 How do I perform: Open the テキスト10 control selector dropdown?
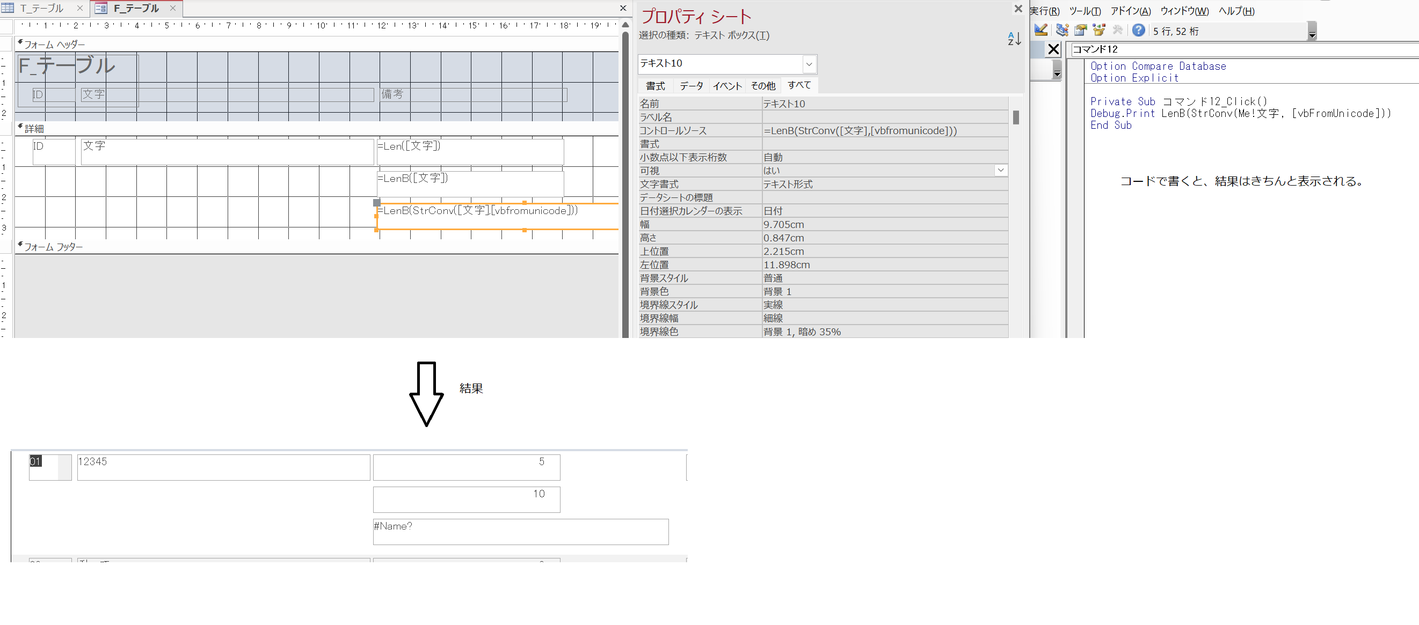[809, 64]
